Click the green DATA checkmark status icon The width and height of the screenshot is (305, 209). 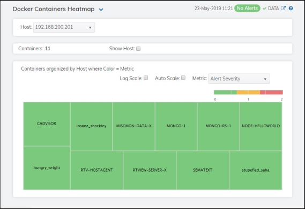coord(264,9)
